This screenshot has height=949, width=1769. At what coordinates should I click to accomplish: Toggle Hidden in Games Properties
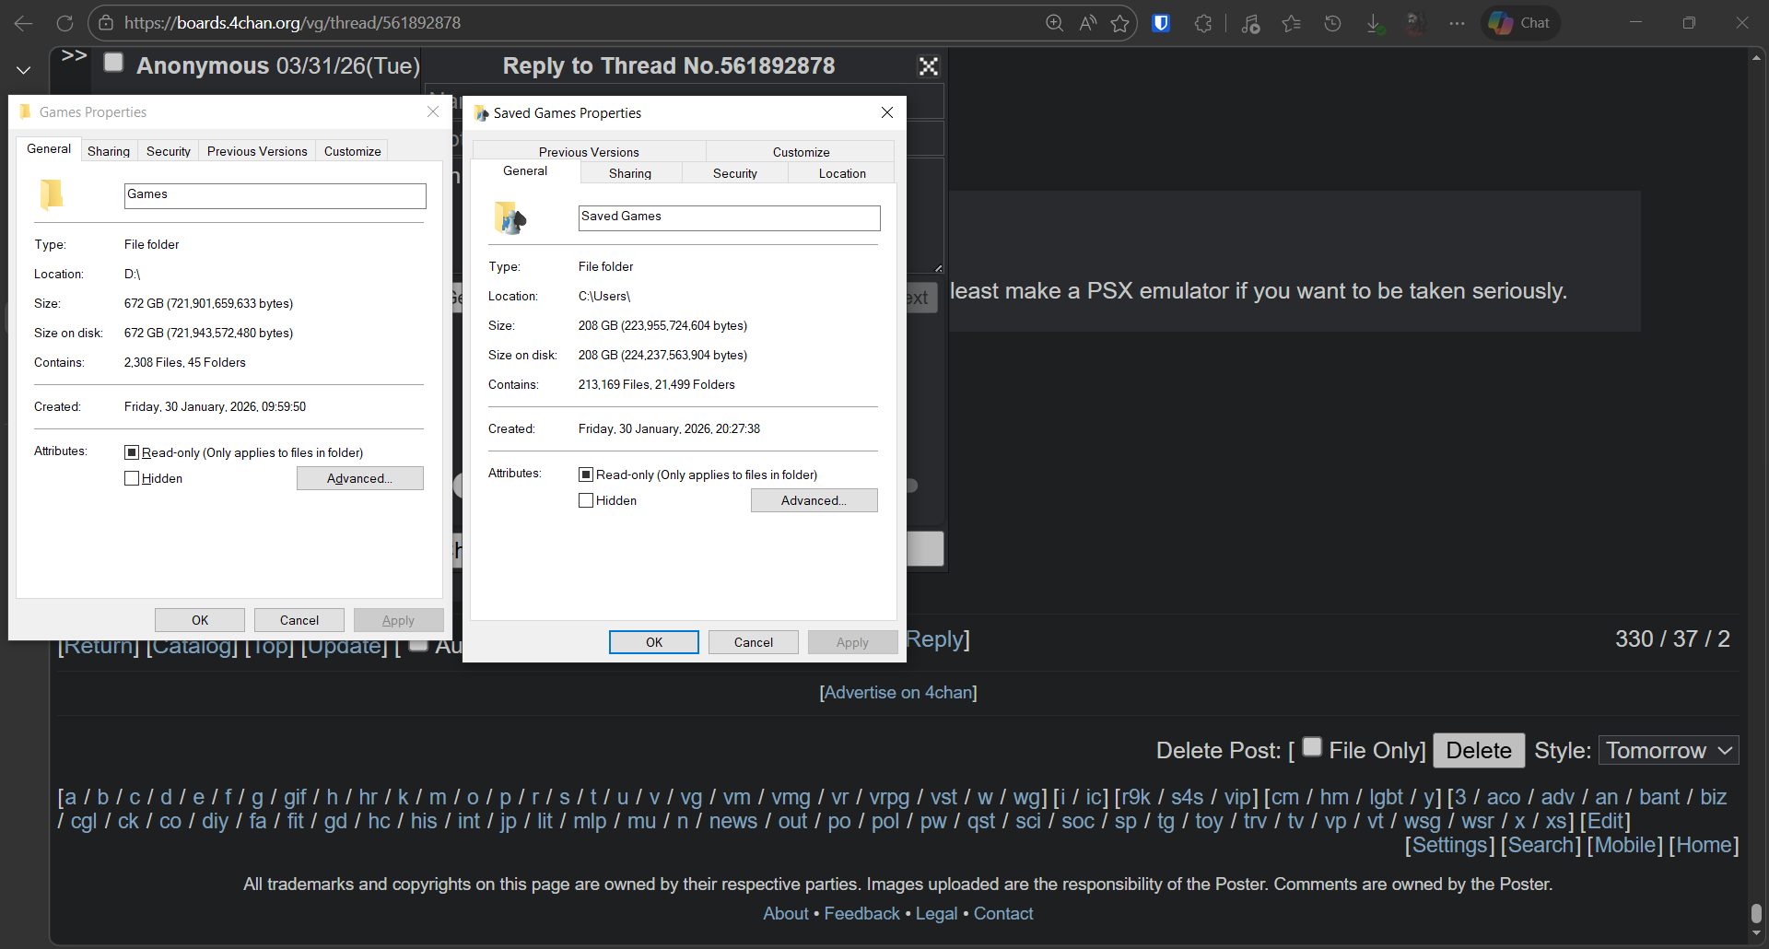click(x=132, y=478)
